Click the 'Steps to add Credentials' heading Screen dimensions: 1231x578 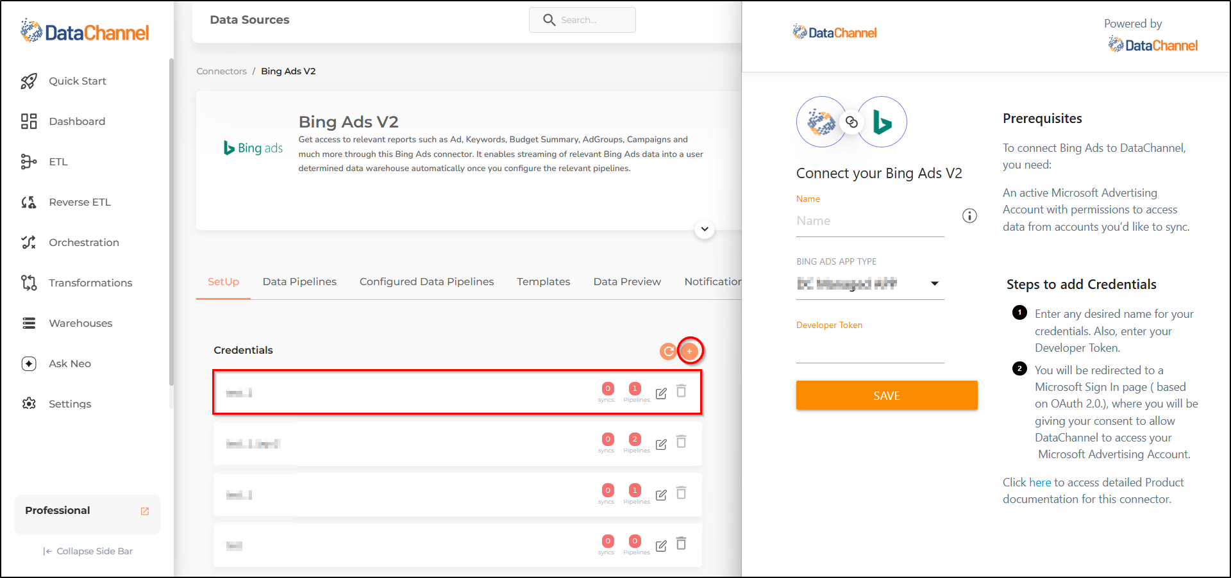(1082, 285)
